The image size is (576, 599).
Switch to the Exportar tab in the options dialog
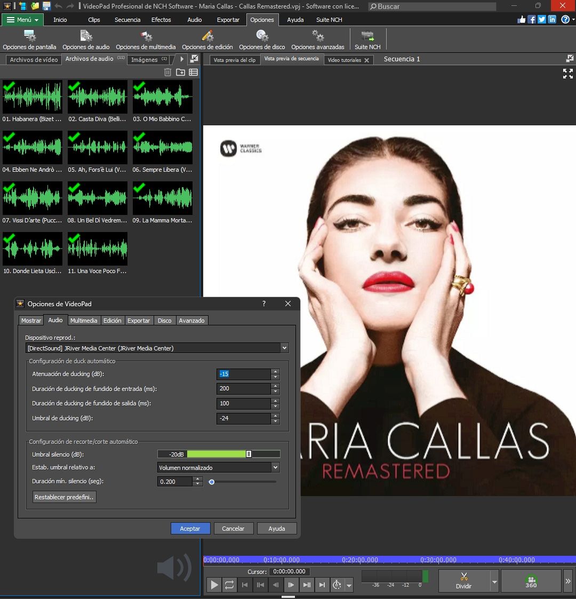click(x=139, y=321)
